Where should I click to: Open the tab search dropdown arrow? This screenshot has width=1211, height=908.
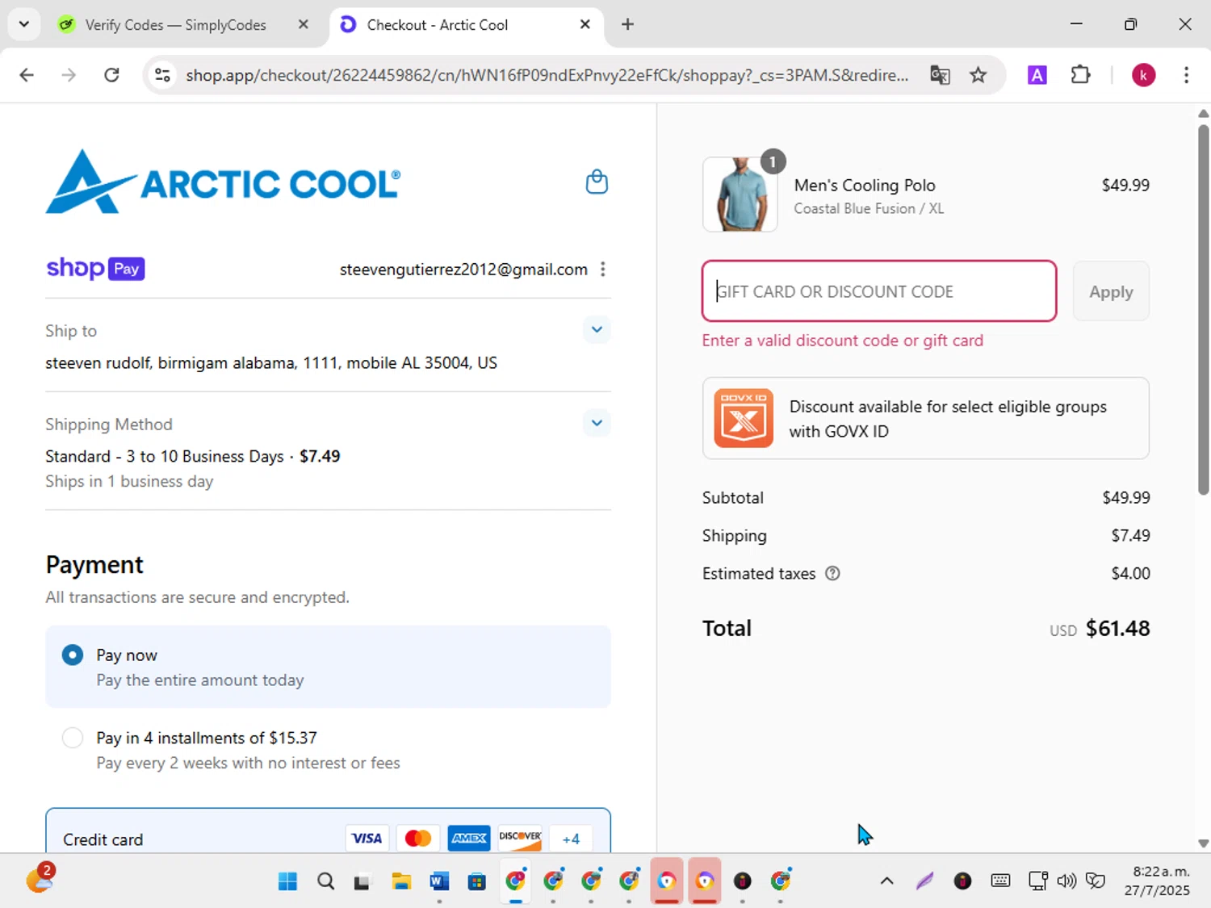24,24
